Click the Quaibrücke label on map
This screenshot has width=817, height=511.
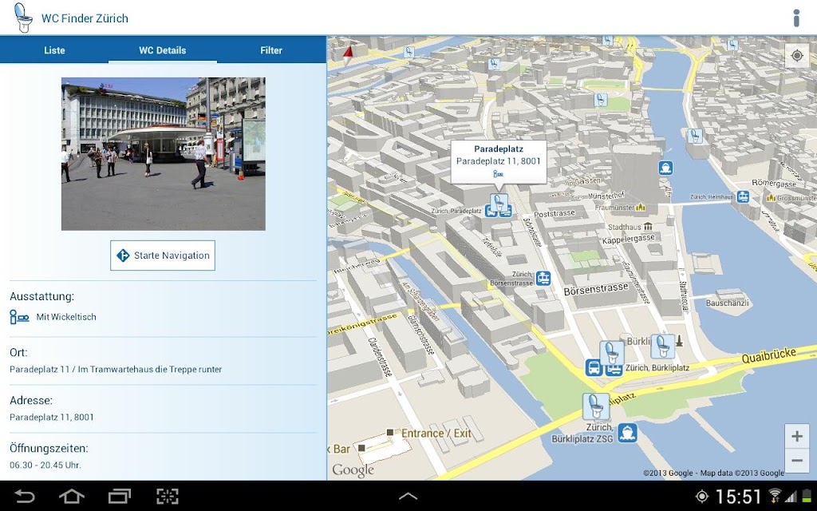(x=768, y=355)
